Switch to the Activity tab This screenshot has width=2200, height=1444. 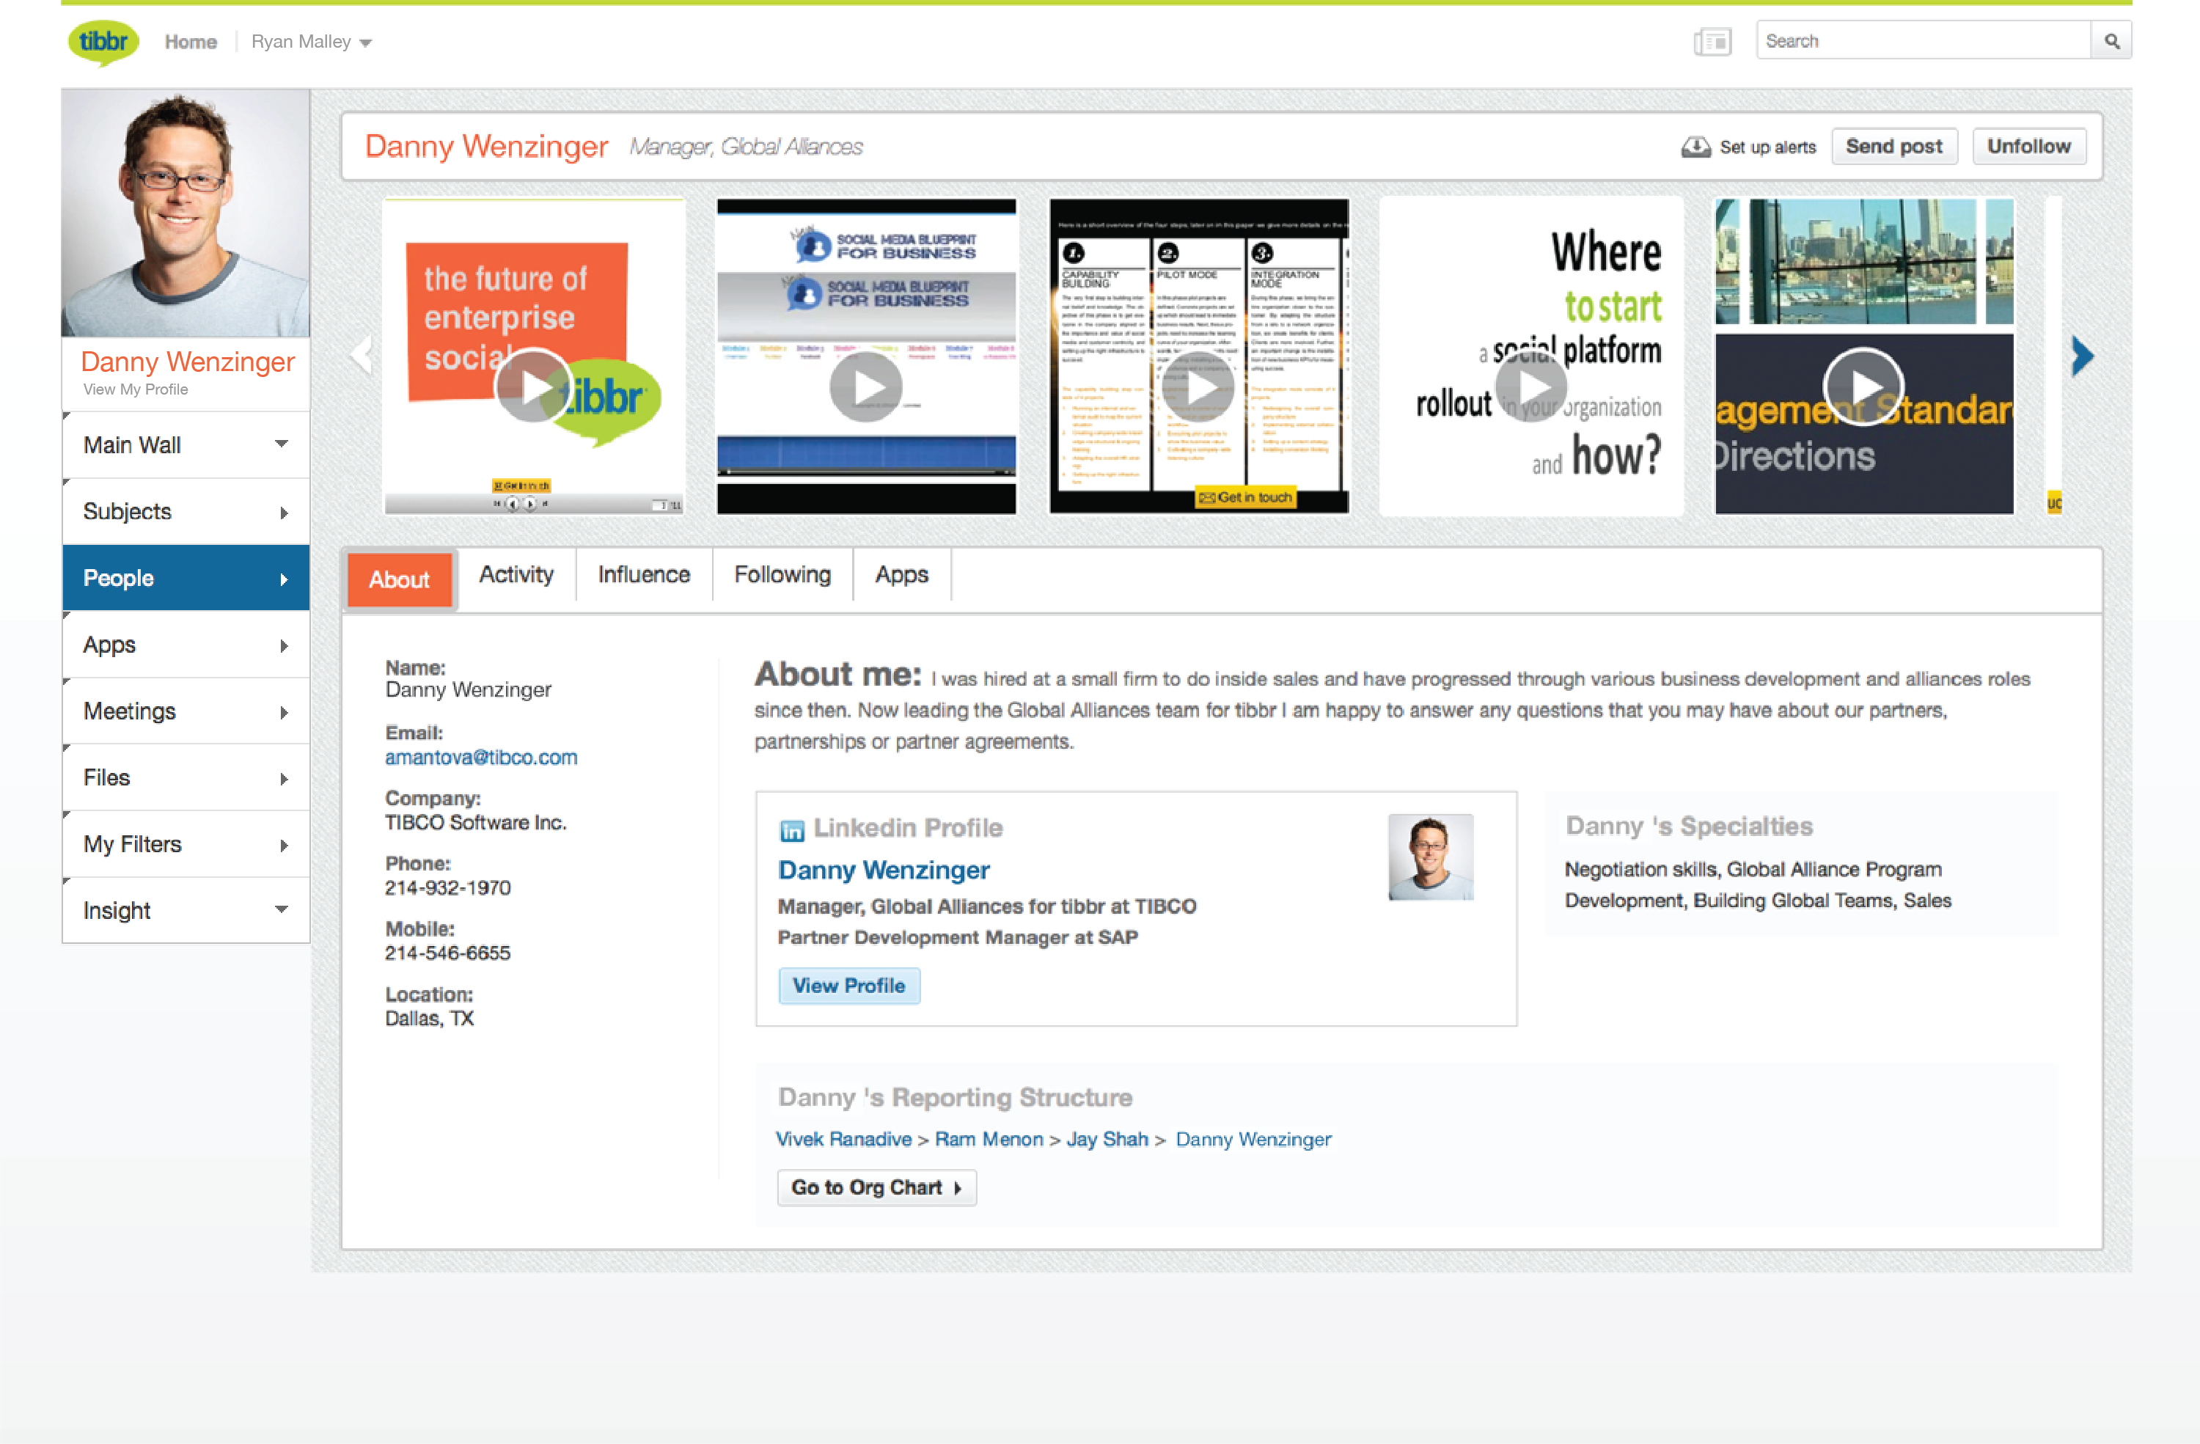tap(516, 575)
